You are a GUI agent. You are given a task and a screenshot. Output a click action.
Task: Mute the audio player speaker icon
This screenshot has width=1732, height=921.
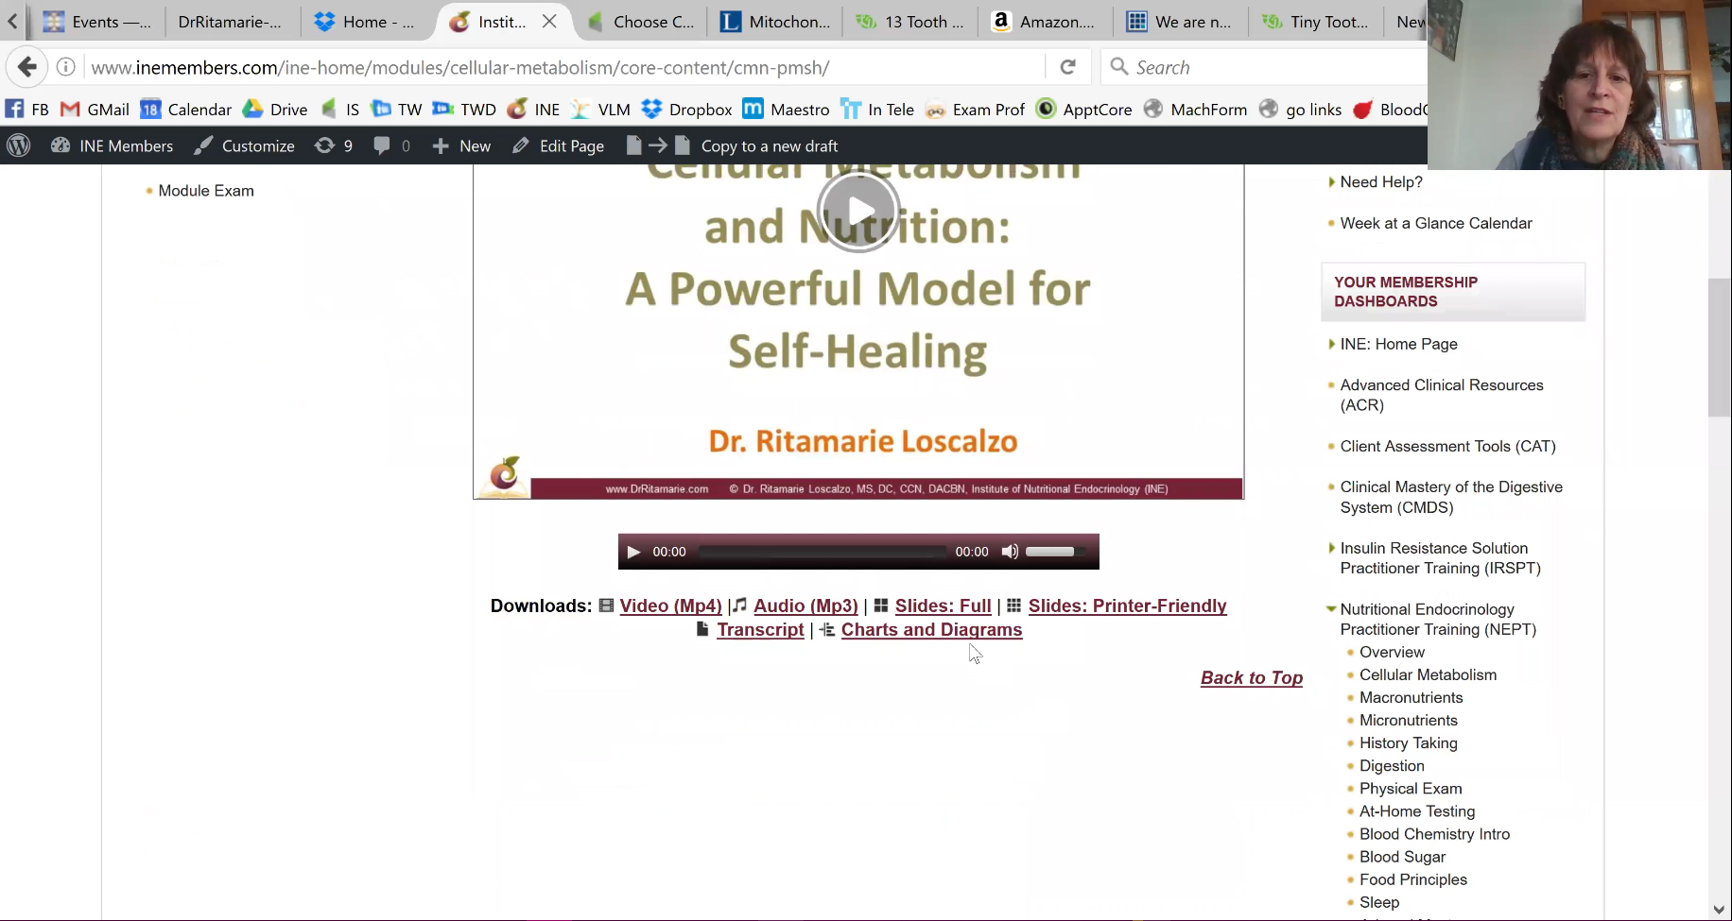click(x=1010, y=552)
